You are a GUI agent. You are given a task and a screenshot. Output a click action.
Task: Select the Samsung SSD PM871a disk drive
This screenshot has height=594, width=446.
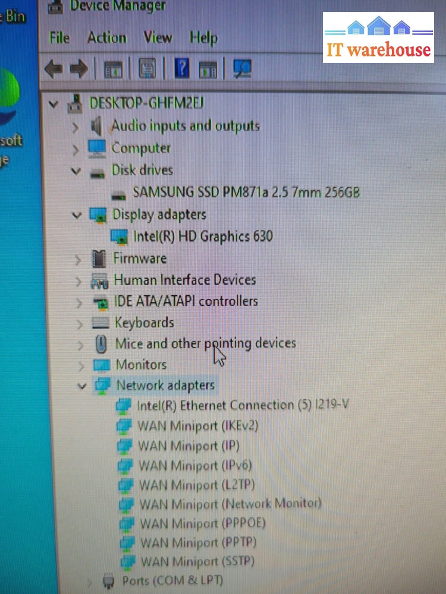[246, 192]
